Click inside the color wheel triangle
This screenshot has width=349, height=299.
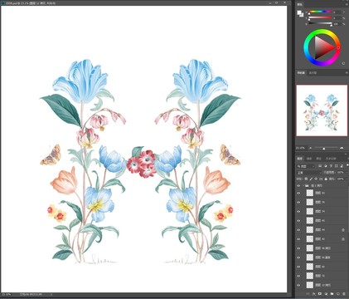(x=322, y=48)
